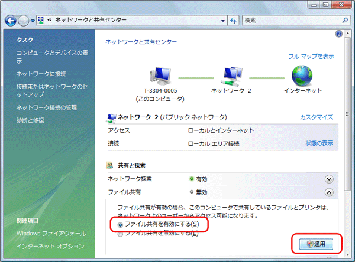Open ネットワークに接続 in task pane
The height and width of the screenshot is (262, 355).
point(41,74)
